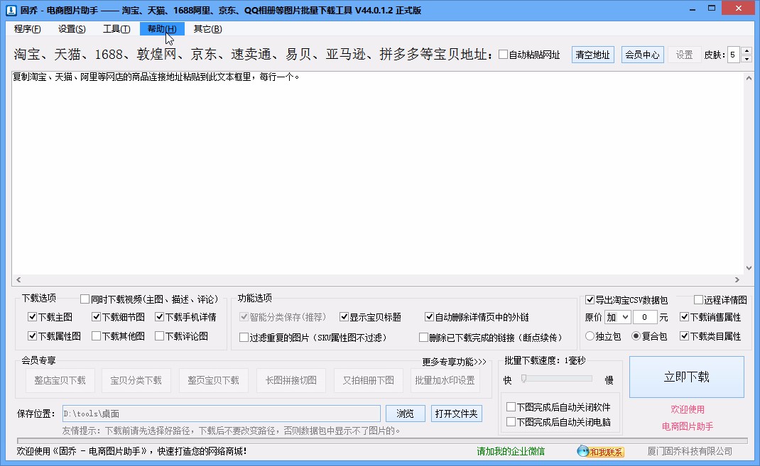
Task: Open the 工具 menu
Action: [116, 29]
